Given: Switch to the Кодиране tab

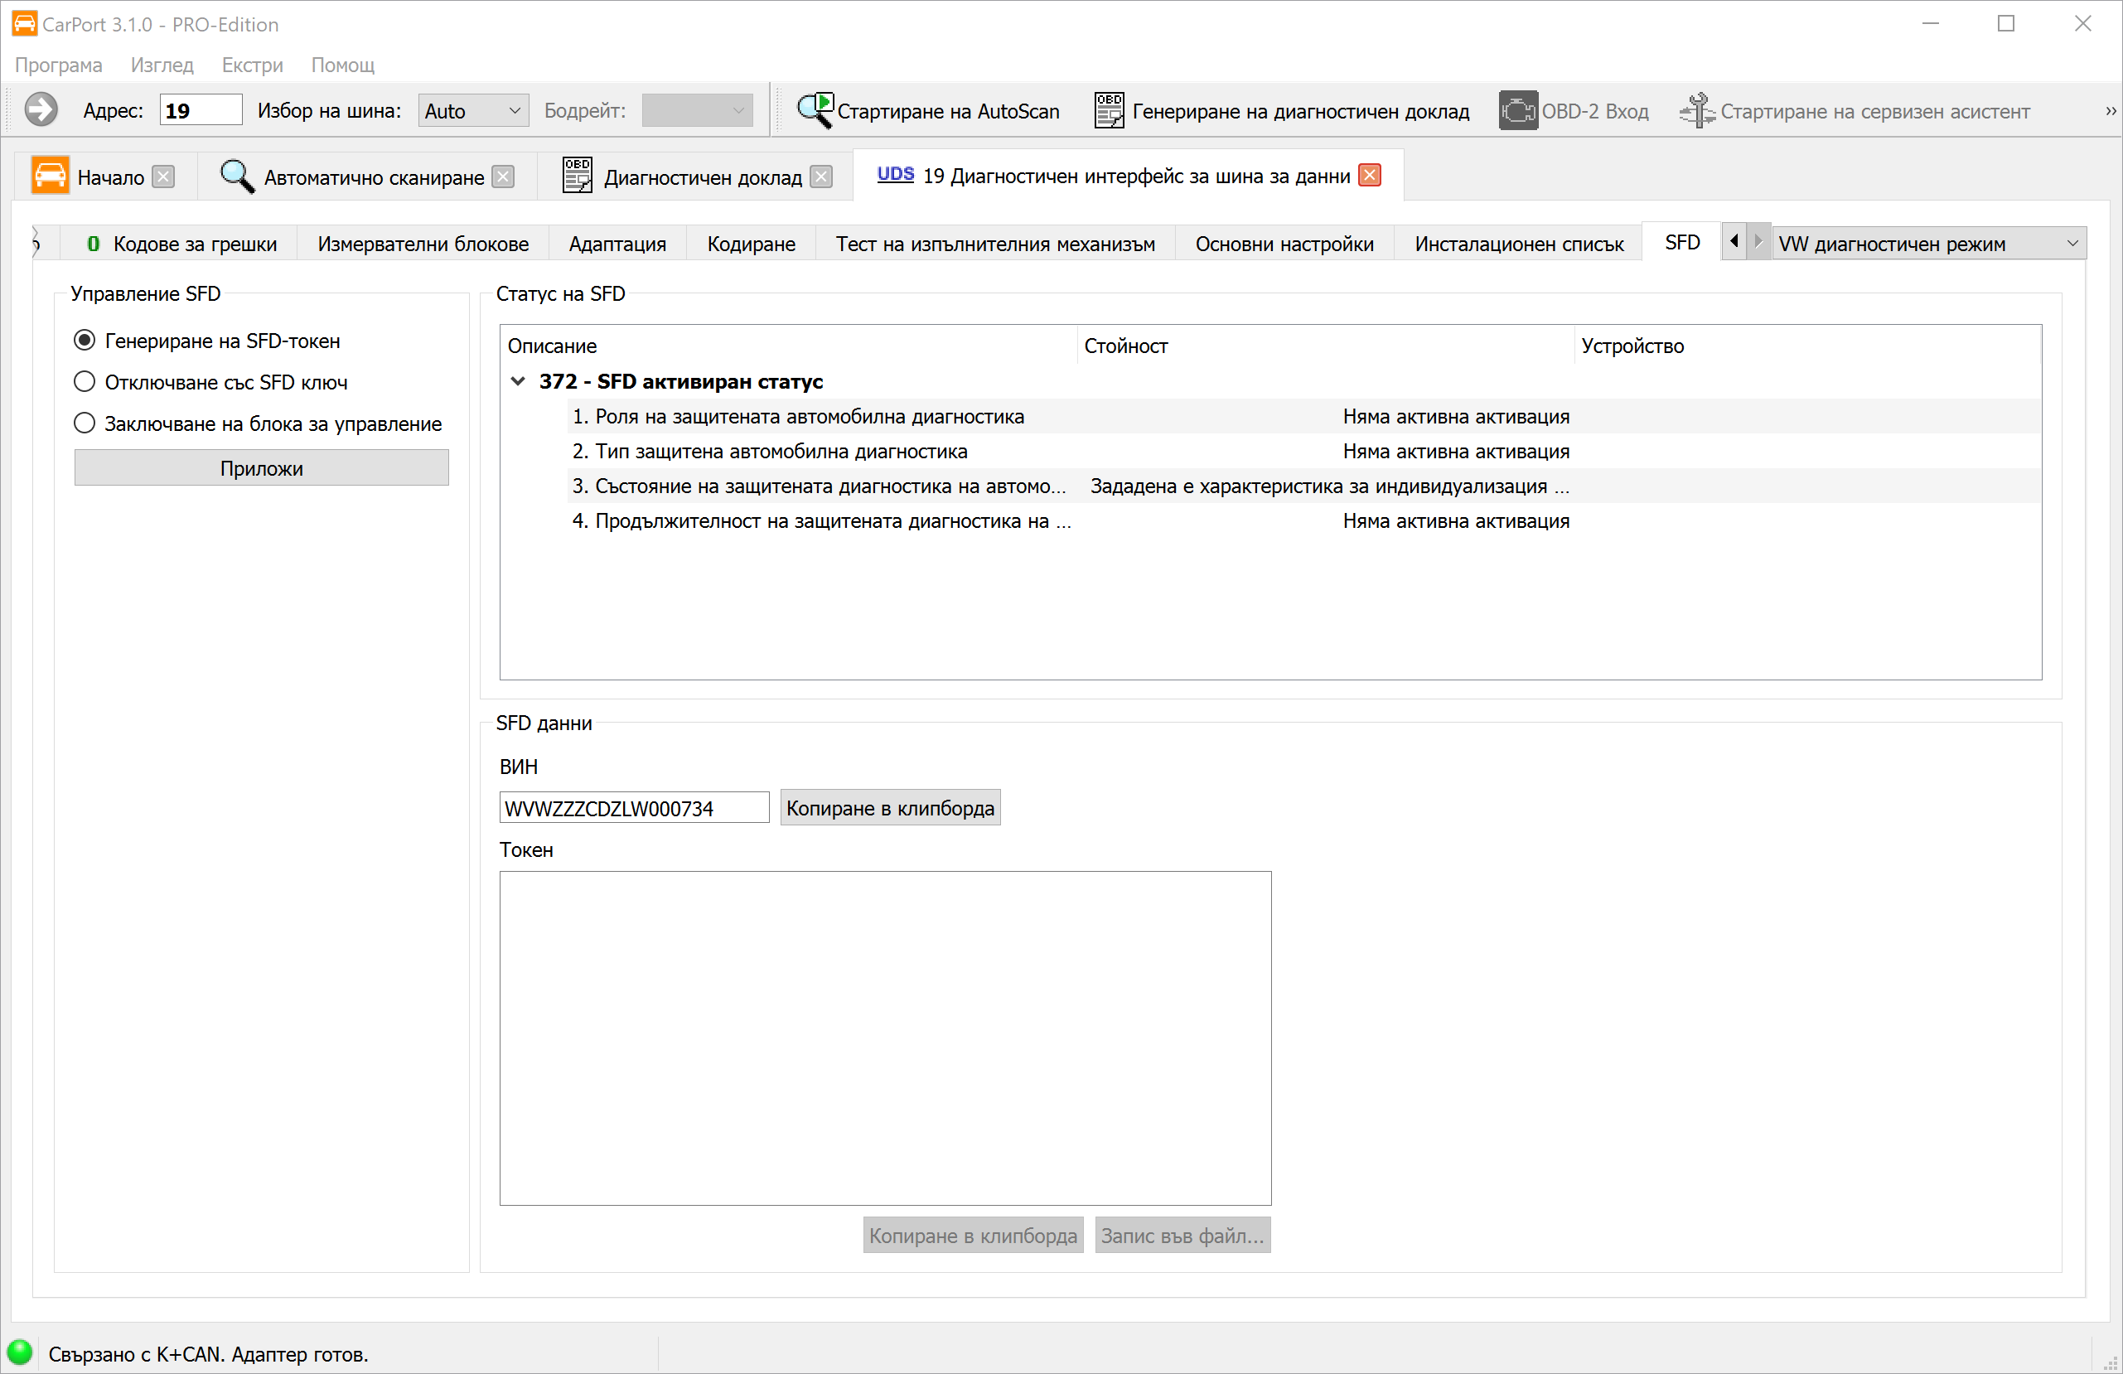Looking at the screenshot, I should [x=750, y=244].
